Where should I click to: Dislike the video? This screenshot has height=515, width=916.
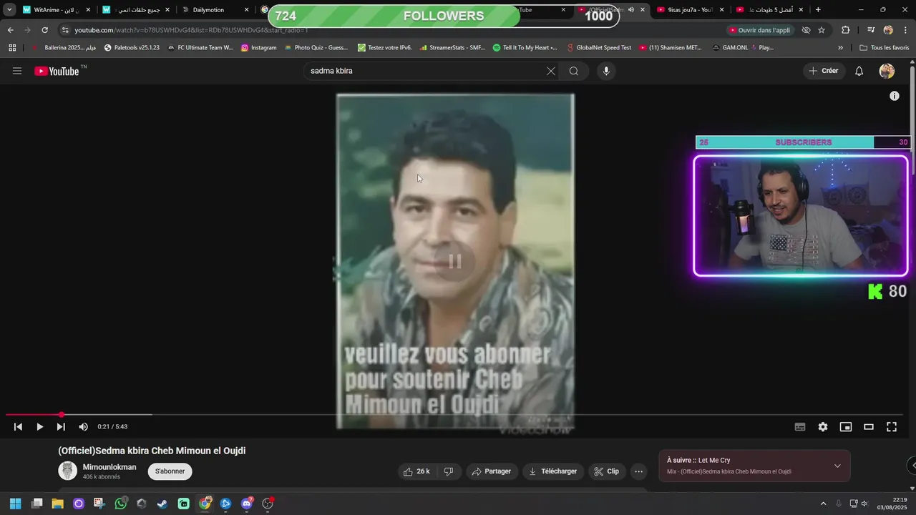click(x=449, y=471)
